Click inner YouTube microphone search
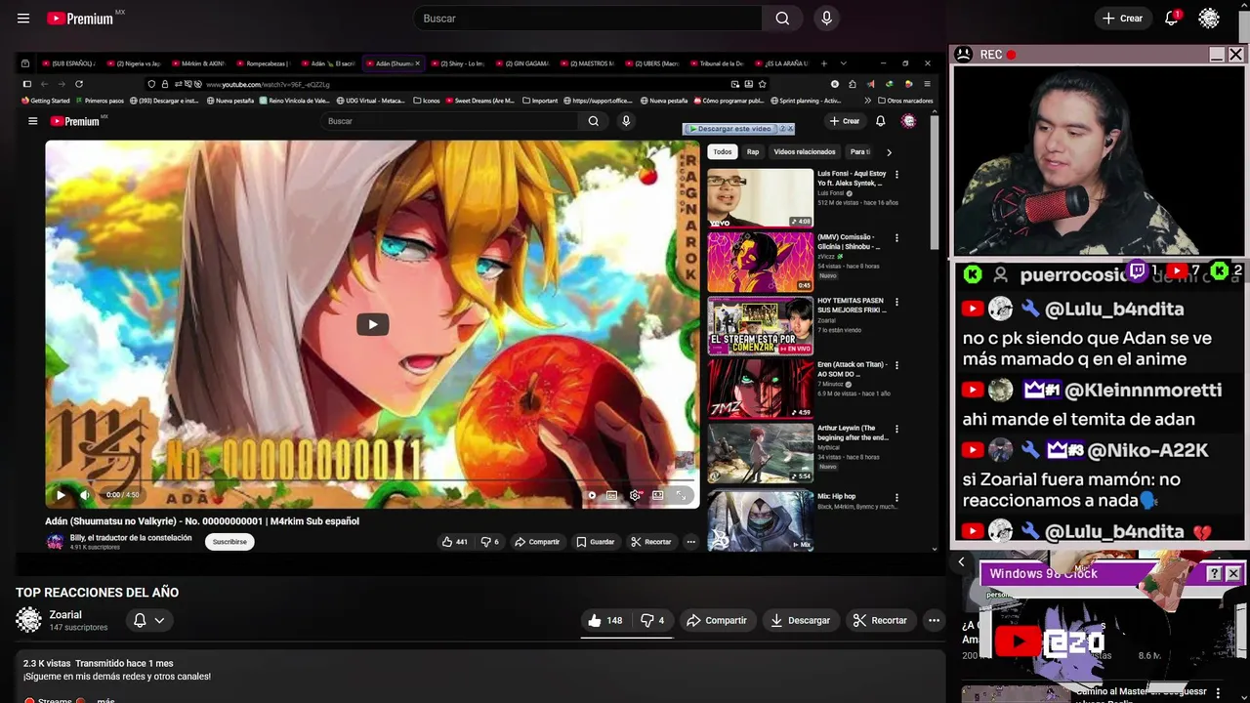1250x703 pixels. (626, 121)
